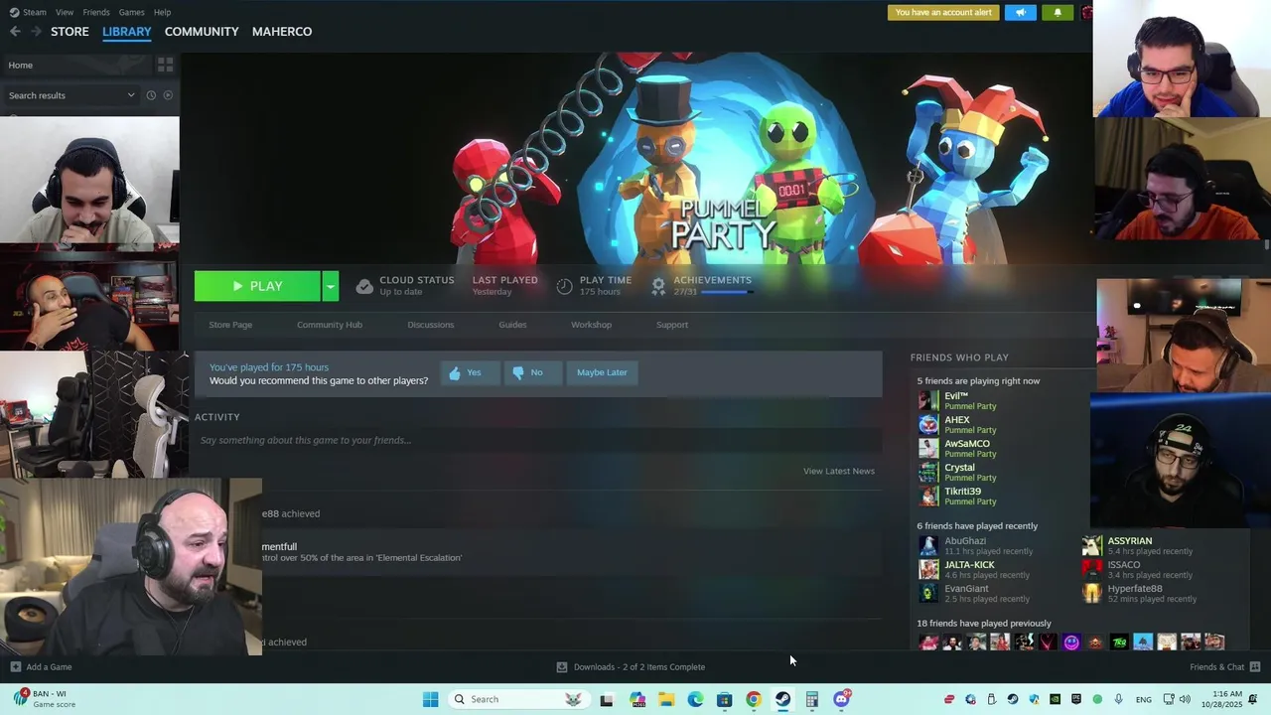
Task: Open the Guides link
Action: 512,325
